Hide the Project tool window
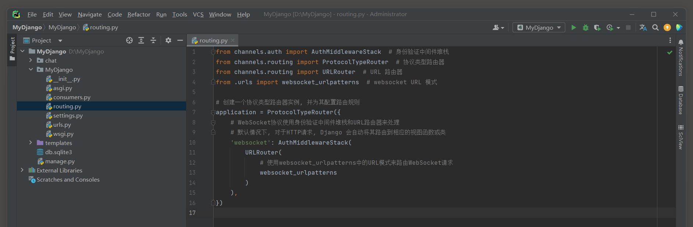Image resolution: width=693 pixels, height=227 pixels. [x=180, y=40]
